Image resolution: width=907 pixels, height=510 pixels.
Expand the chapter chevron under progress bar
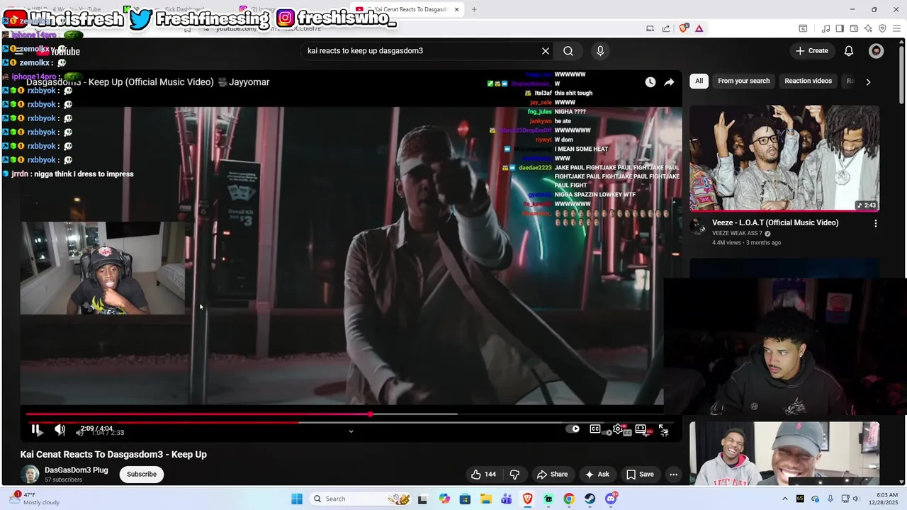coord(351,431)
